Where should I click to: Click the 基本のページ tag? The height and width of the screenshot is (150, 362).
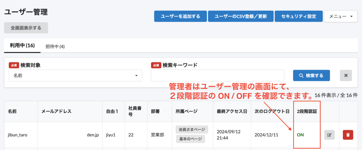190,139
